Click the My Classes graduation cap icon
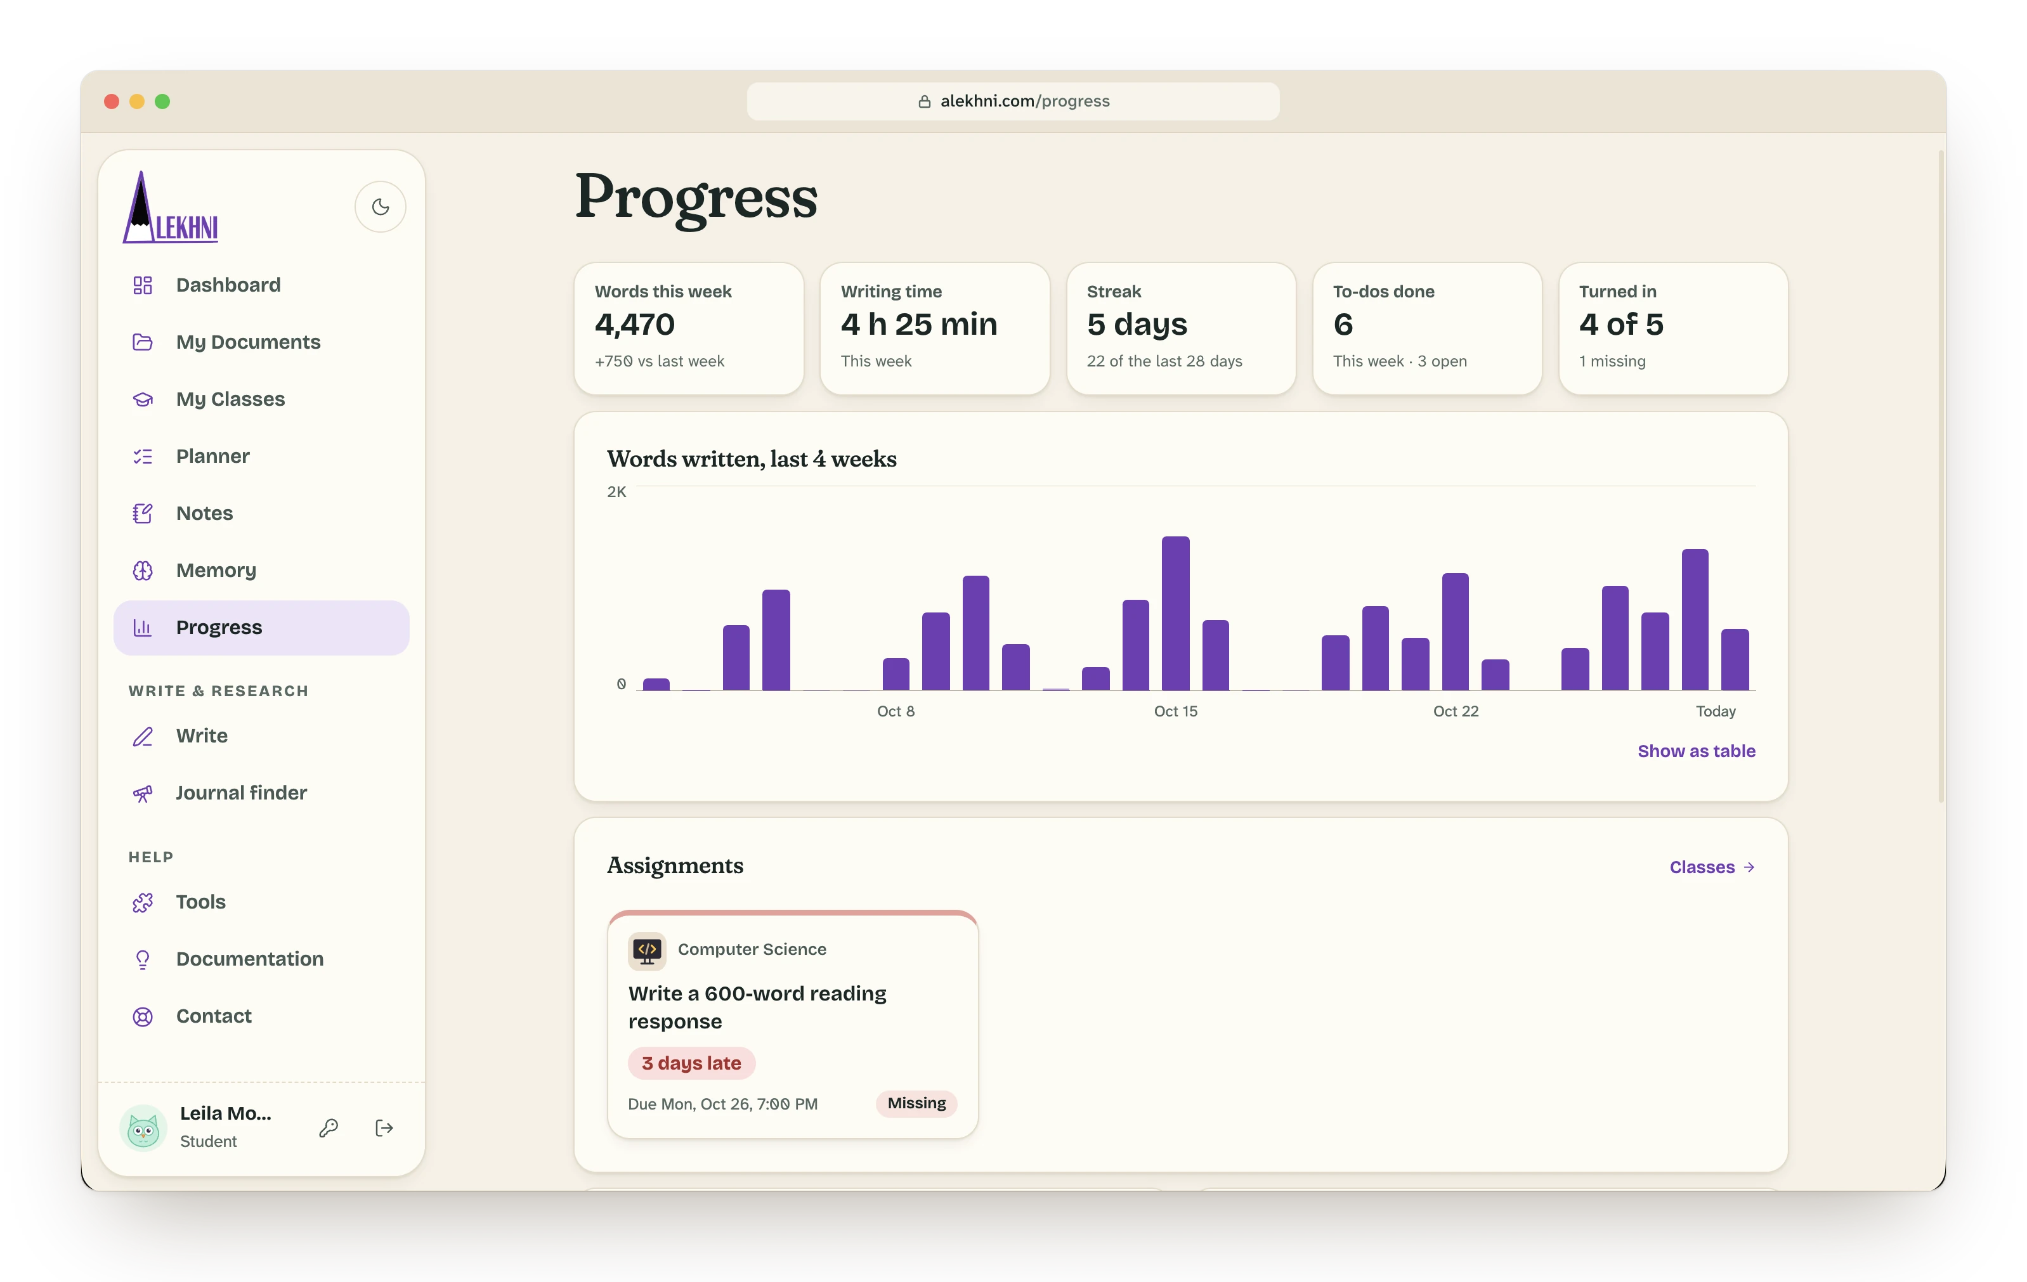2027x1282 pixels. (x=142, y=399)
